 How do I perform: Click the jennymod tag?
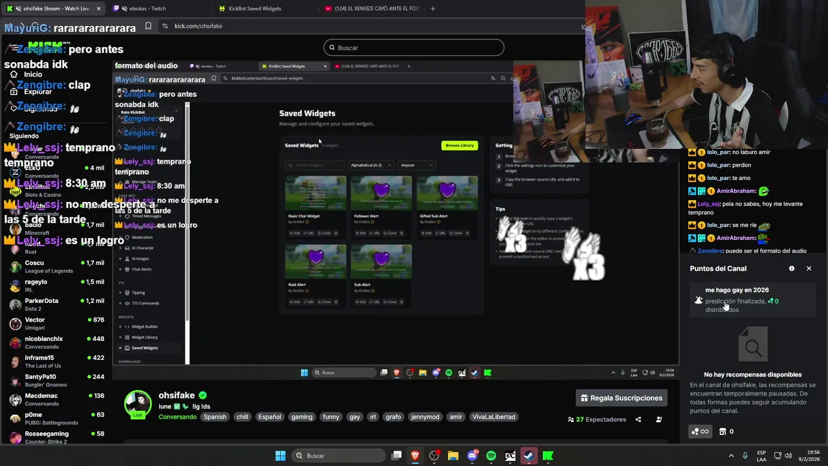pos(425,417)
